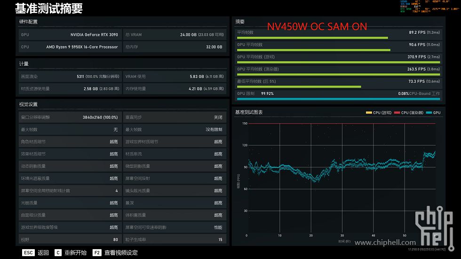
Task: Select the 返回 label to go back
Action: [43, 252]
